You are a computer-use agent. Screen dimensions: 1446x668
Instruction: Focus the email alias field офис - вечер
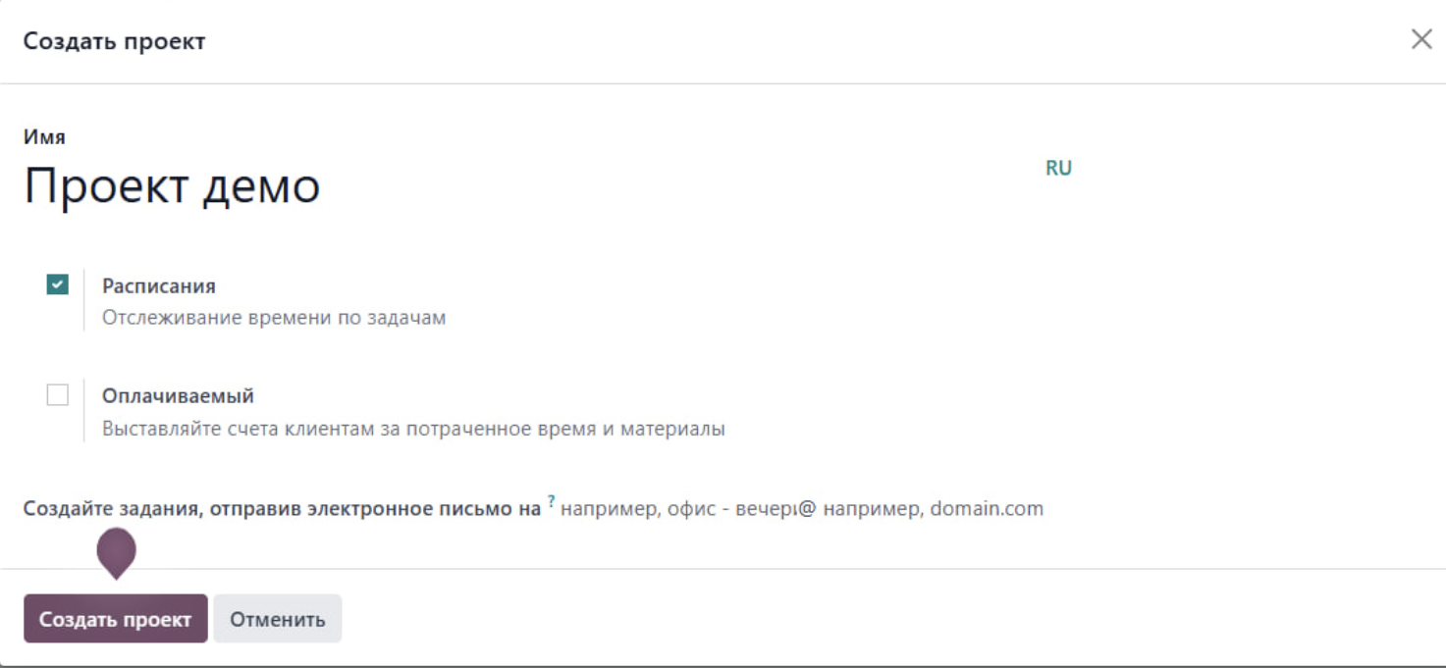coord(677,509)
